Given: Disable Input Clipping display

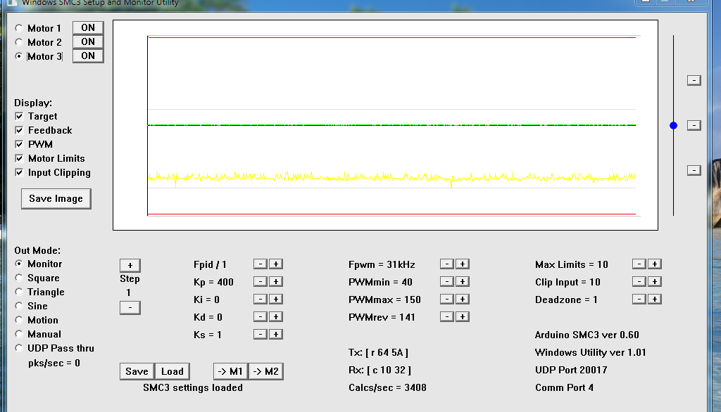Looking at the screenshot, I should [x=19, y=172].
